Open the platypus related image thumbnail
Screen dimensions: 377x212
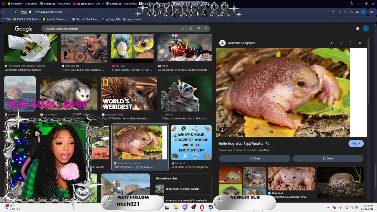point(340,183)
